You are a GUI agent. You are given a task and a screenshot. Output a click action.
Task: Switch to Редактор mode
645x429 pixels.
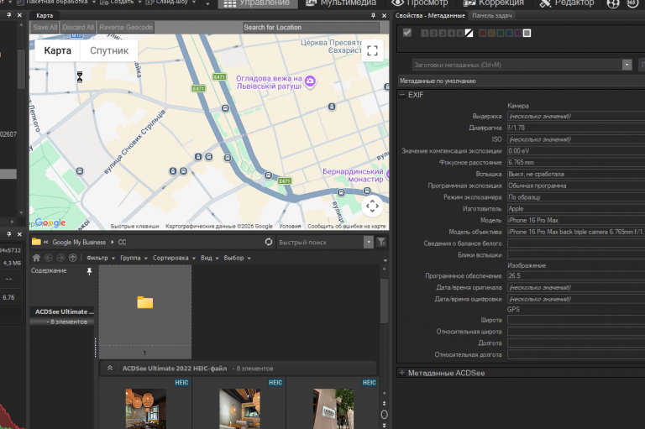(567, 3)
